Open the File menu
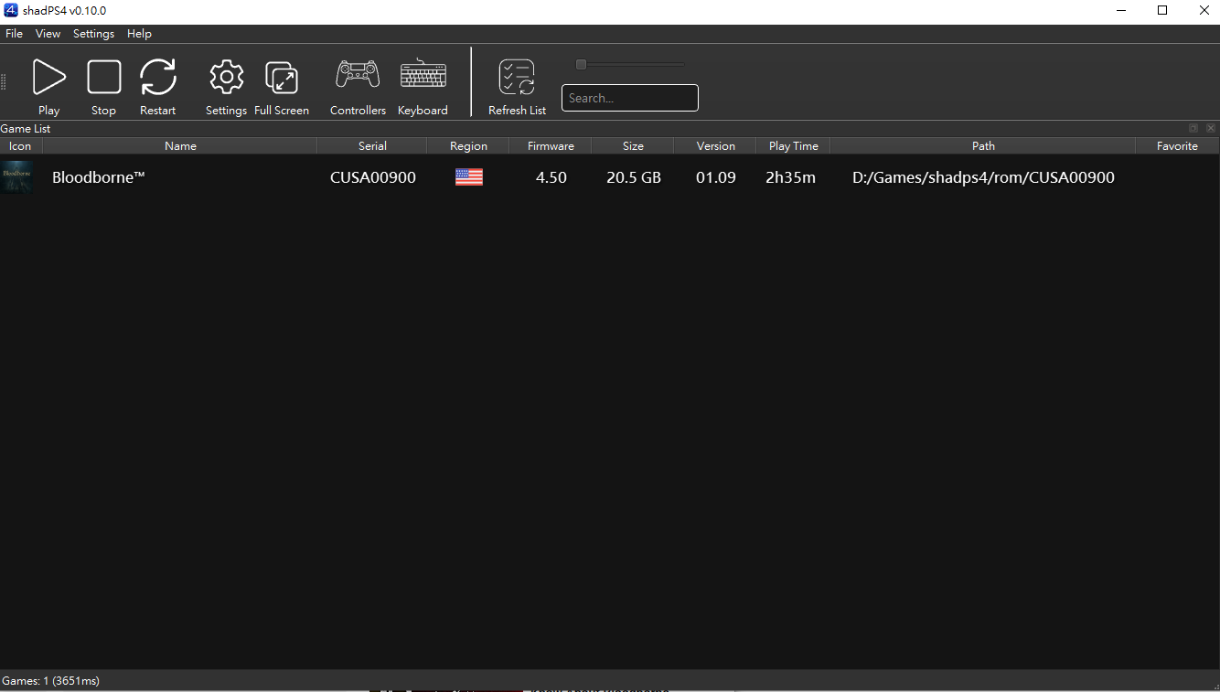 (x=15, y=34)
